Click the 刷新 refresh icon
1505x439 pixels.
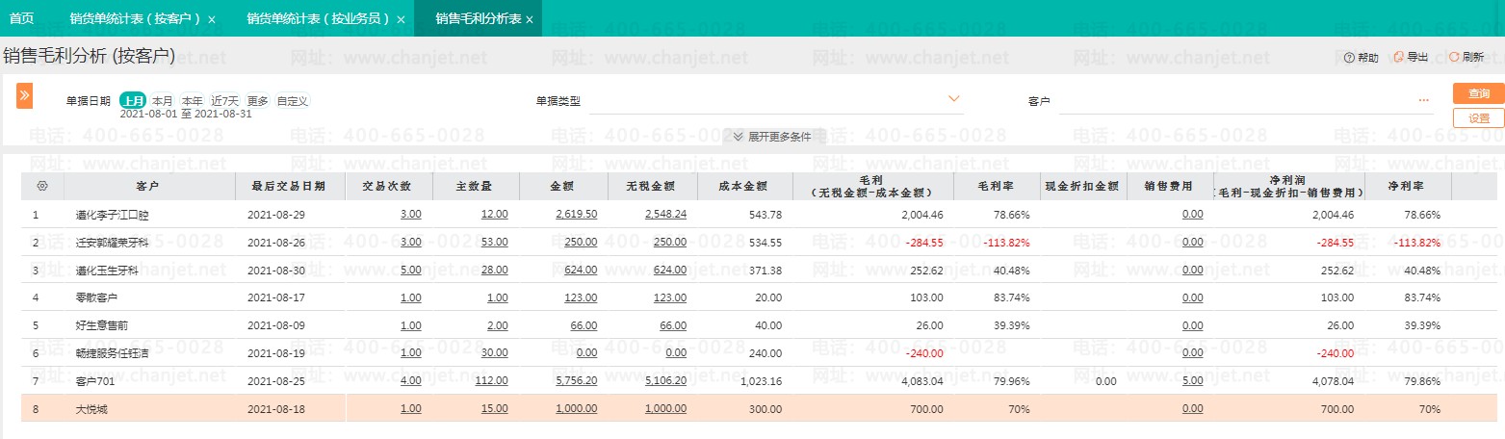1454,58
